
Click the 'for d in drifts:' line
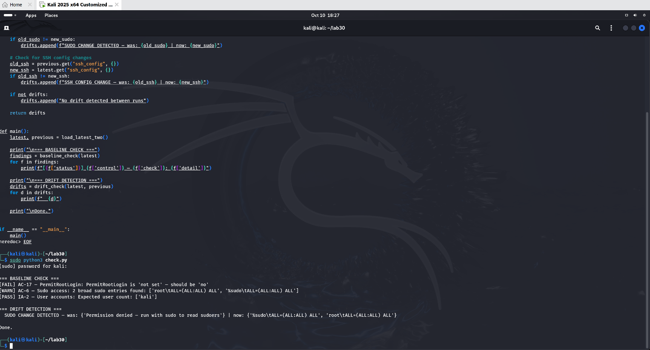[32, 193]
